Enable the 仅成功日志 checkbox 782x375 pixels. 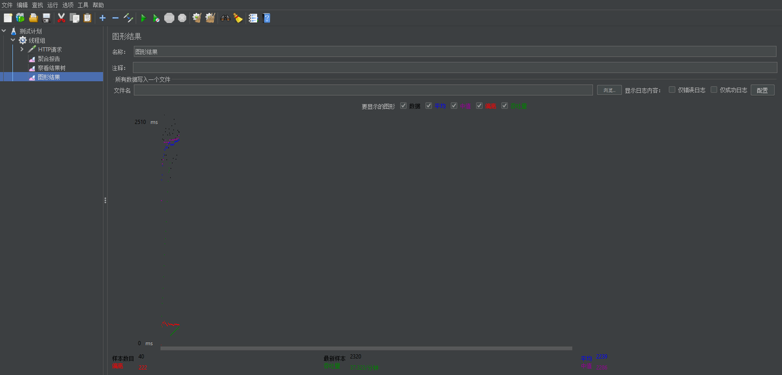[714, 90]
